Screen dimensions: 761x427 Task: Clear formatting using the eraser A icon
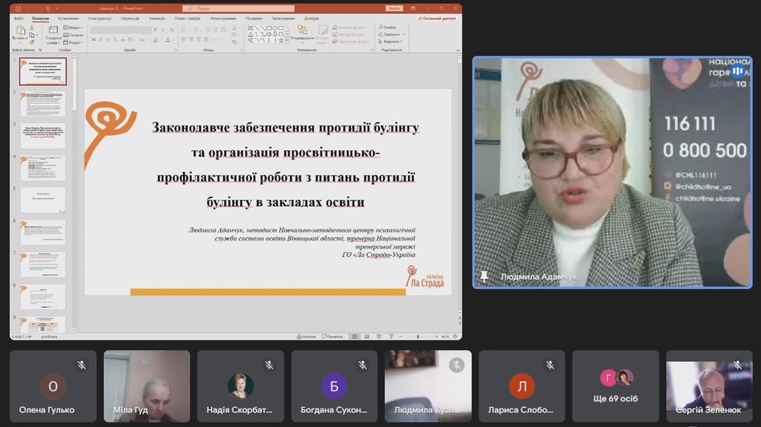pos(171,29)
